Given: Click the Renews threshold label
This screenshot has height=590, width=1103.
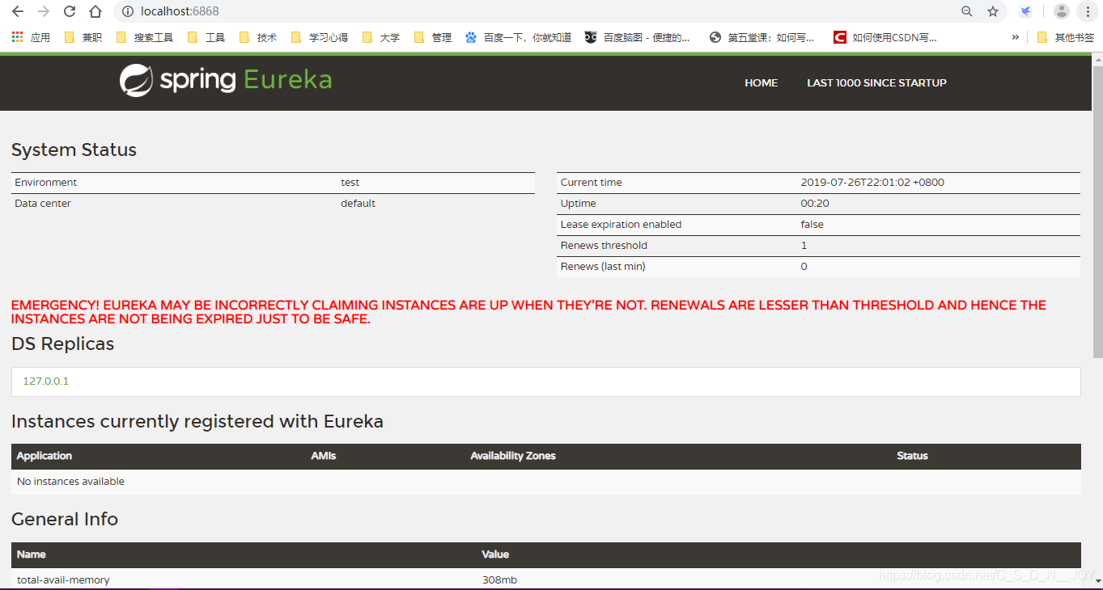Looking at the screenshot, I should pos(604,246).
